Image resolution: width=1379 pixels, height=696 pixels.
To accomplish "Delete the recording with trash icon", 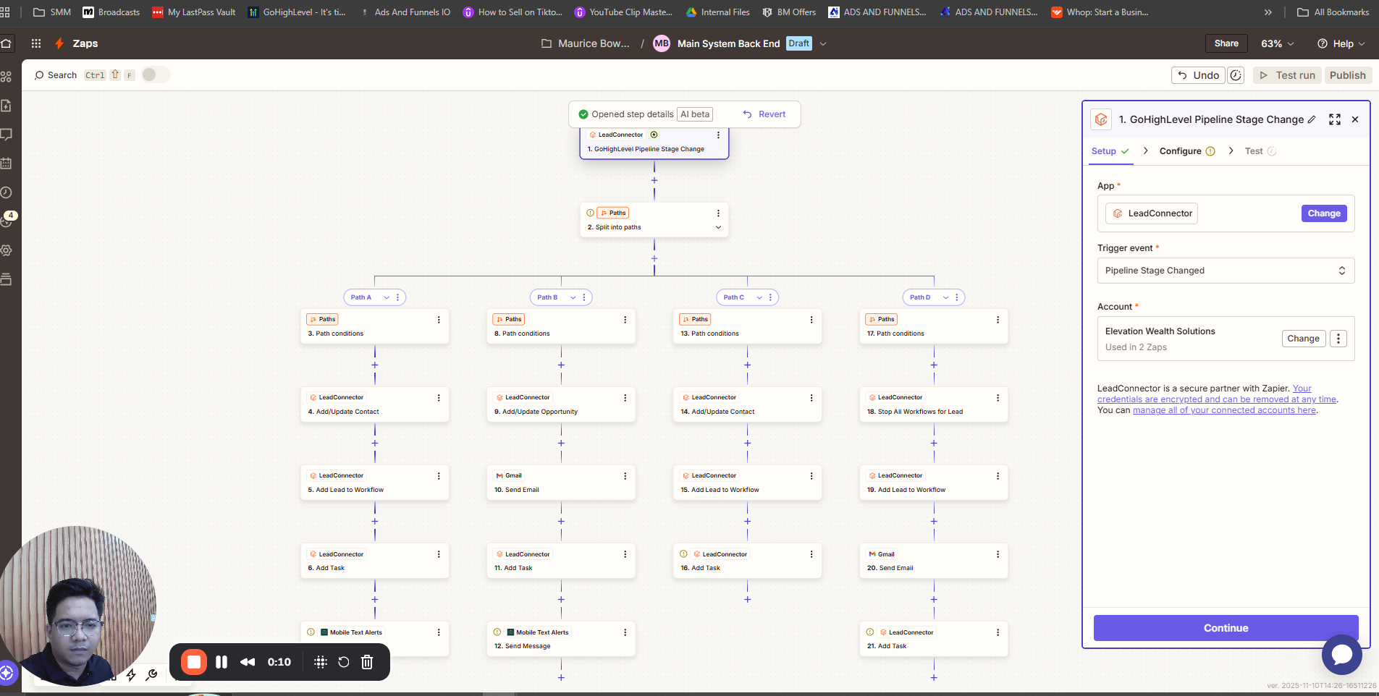I will [367, 662].
